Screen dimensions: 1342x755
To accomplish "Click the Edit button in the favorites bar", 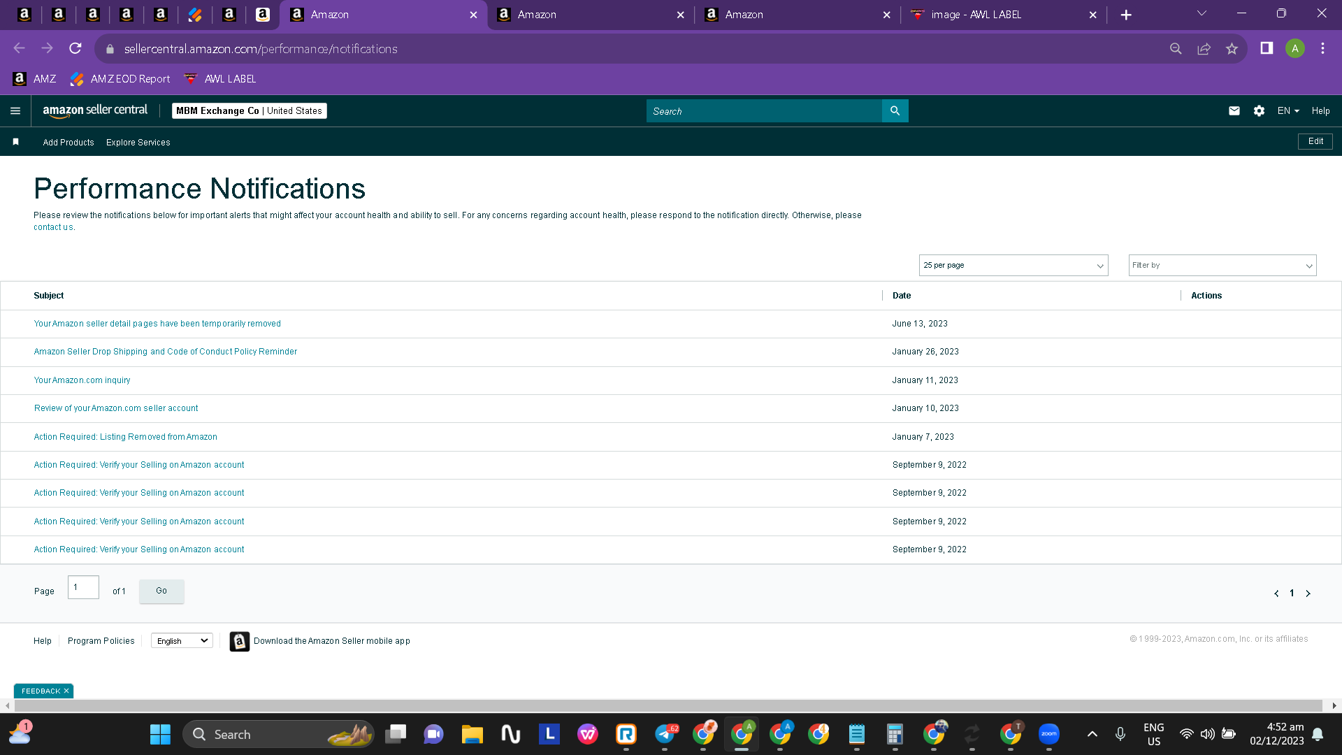I will (x=1315, y=141).
